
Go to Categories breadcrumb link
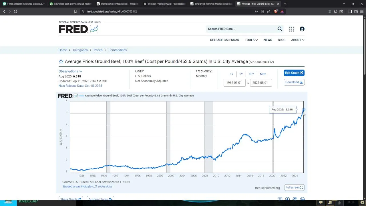coord(80,50)
